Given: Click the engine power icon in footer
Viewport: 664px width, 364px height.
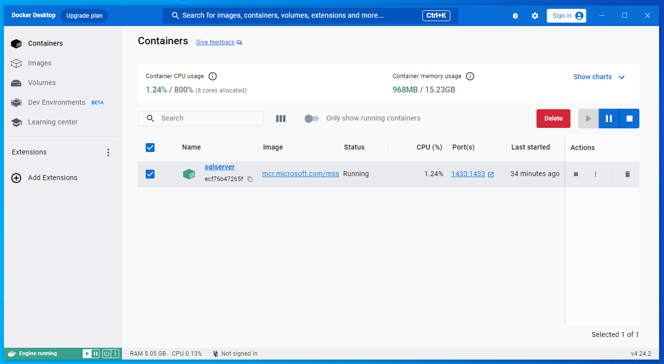Looking at the screenshot, I should coord(106,354).
